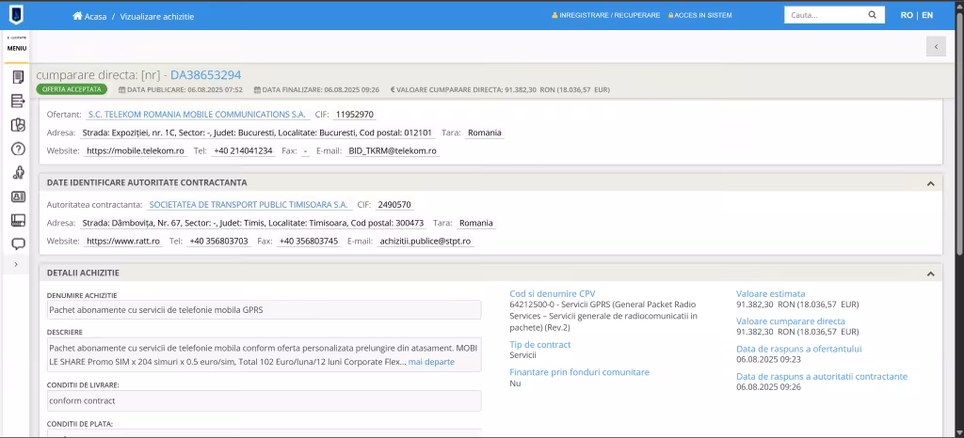Open Societatea de Transport Public Timisoara link

point(249,205)
